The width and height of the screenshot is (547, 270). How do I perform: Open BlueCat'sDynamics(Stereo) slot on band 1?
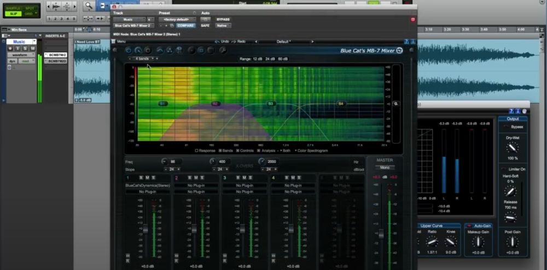point(148,185)
